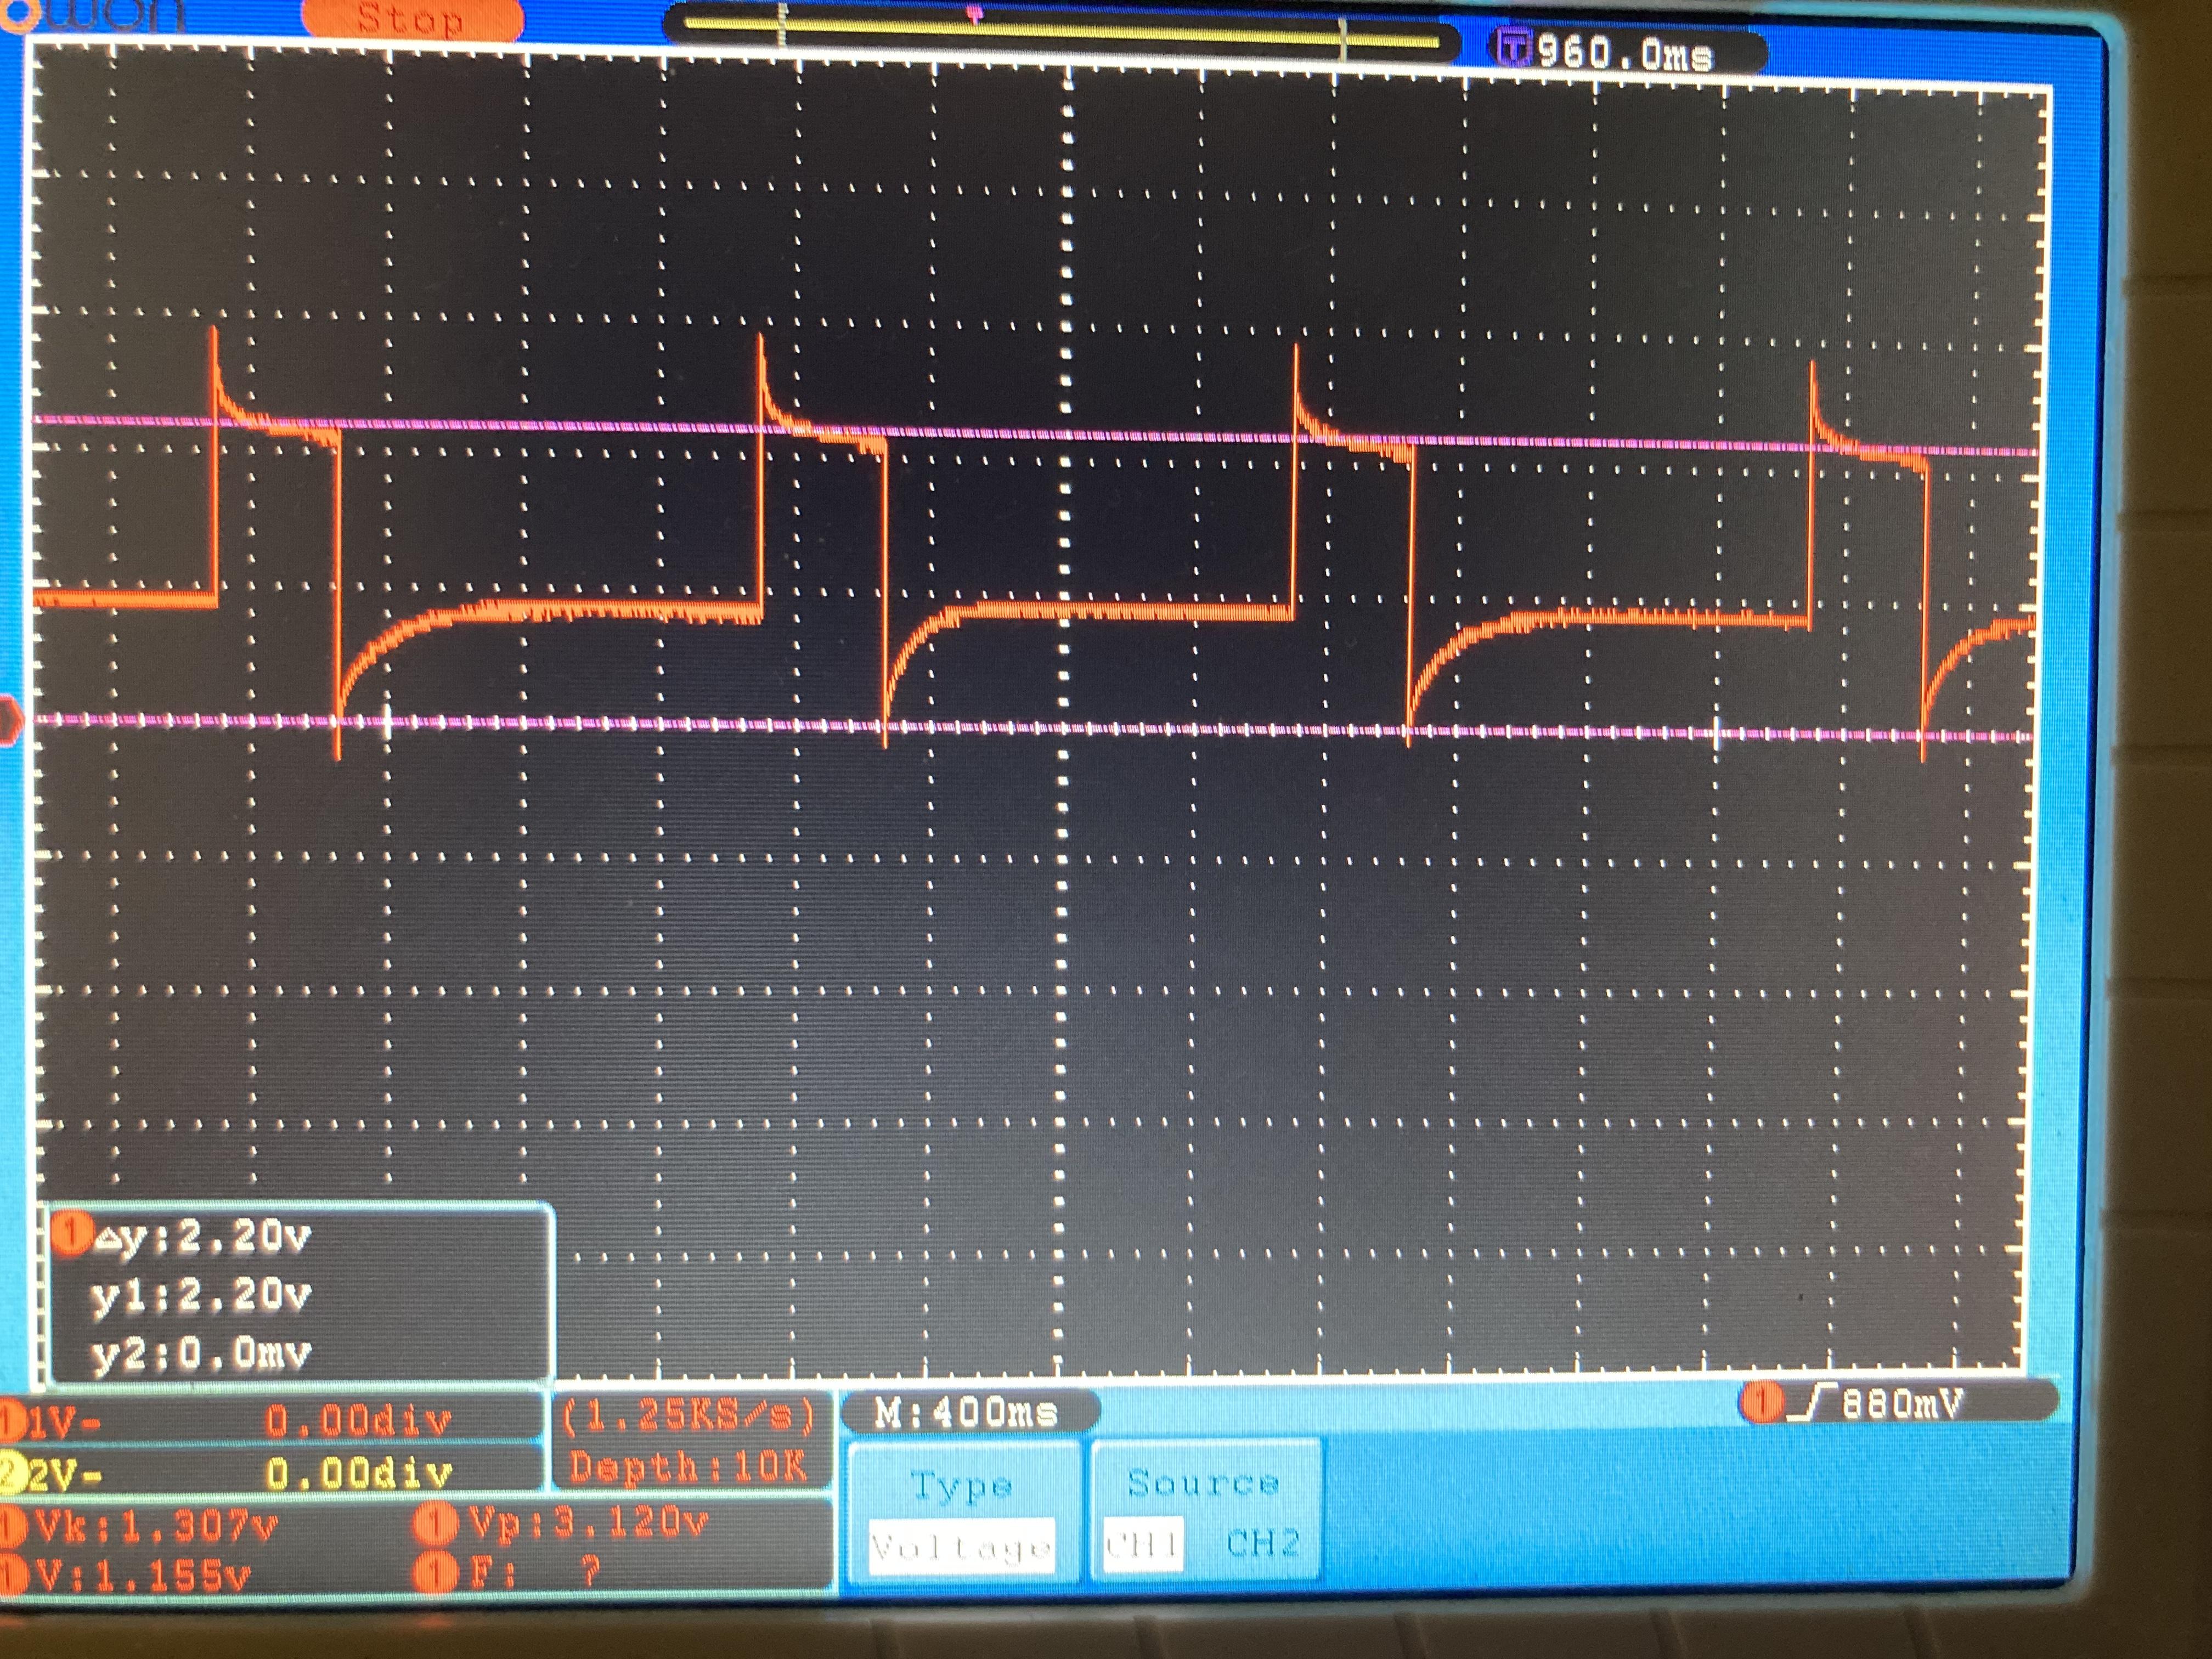
Task: Click the Stop run-status indicator
Action: [411, 20]
